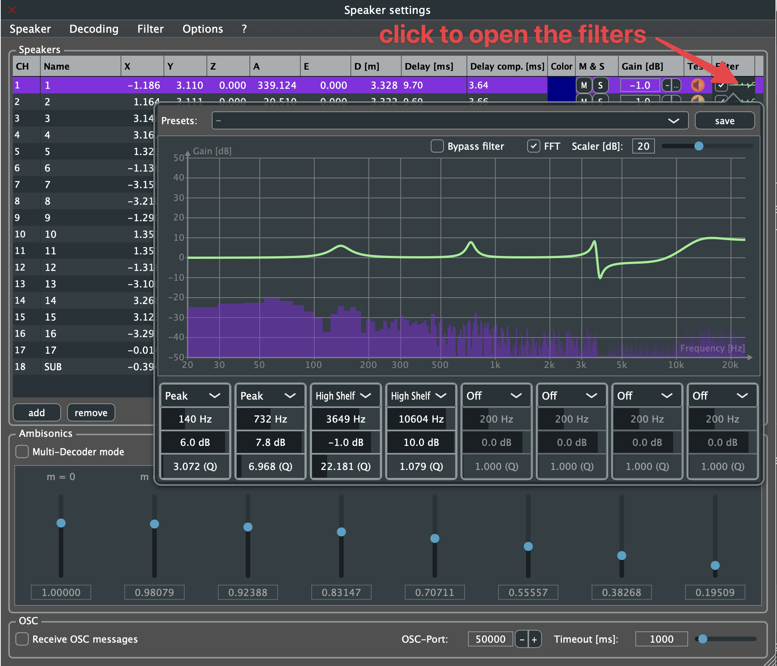Open the 3649 Hz High Shelf type dropdown
This screenshot has height=666, width=777.
coord(345,396)
